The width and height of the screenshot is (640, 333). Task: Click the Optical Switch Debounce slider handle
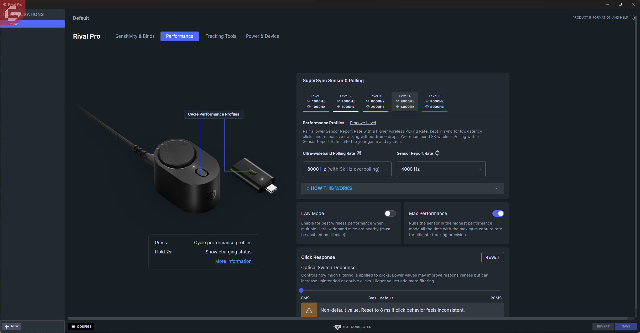click(301, 290)
